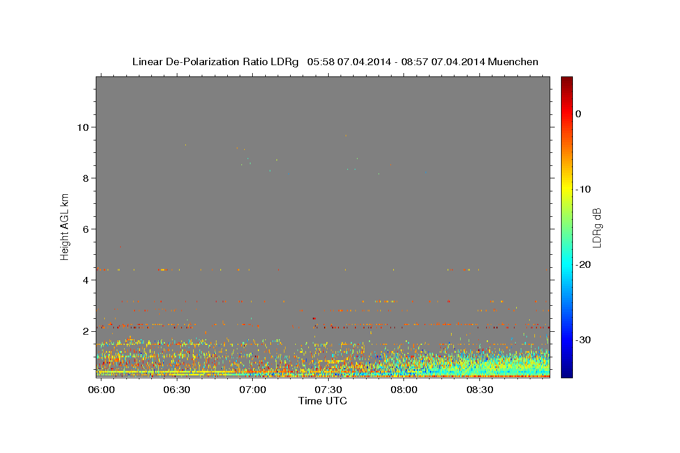The image size is (680, 453).
Task: Click the 08:00 time tick label
Action: point(404,390)
